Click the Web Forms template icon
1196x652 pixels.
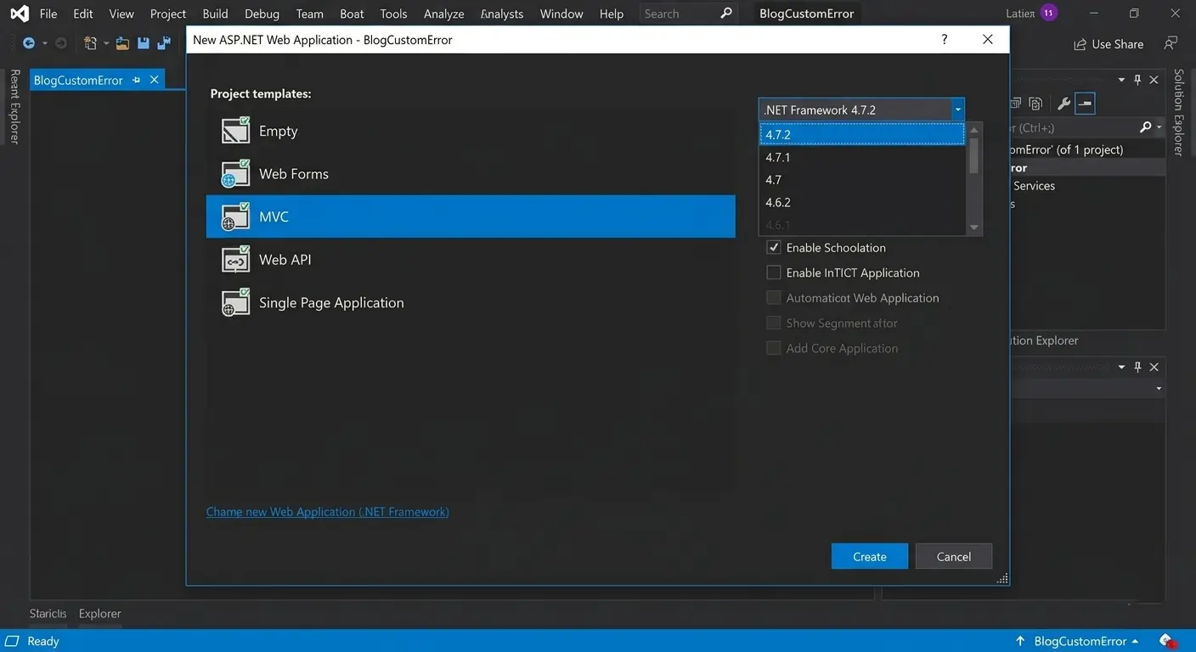pyautogui.click(x=235, y=173)
